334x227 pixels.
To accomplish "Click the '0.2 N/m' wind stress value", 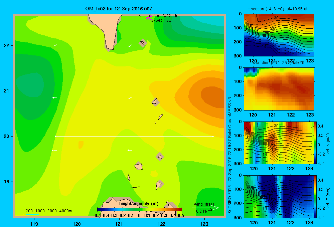I will coord(204,211).
